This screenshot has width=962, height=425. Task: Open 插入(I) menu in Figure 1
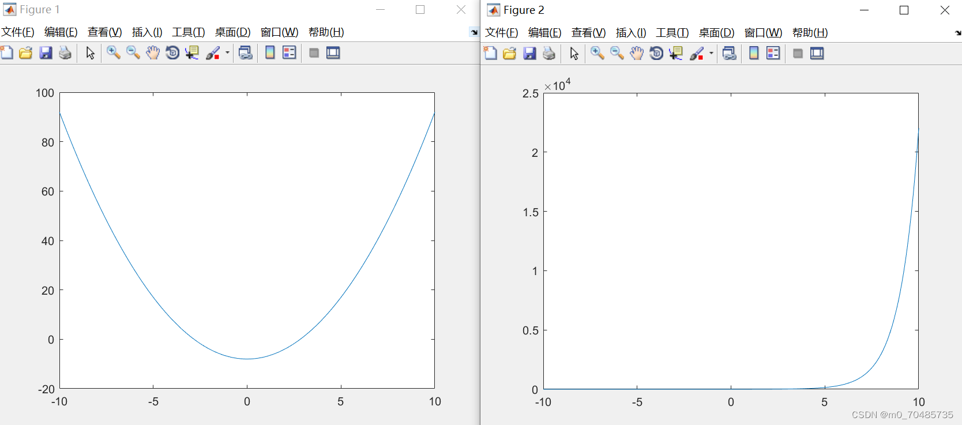click(147, 32)
